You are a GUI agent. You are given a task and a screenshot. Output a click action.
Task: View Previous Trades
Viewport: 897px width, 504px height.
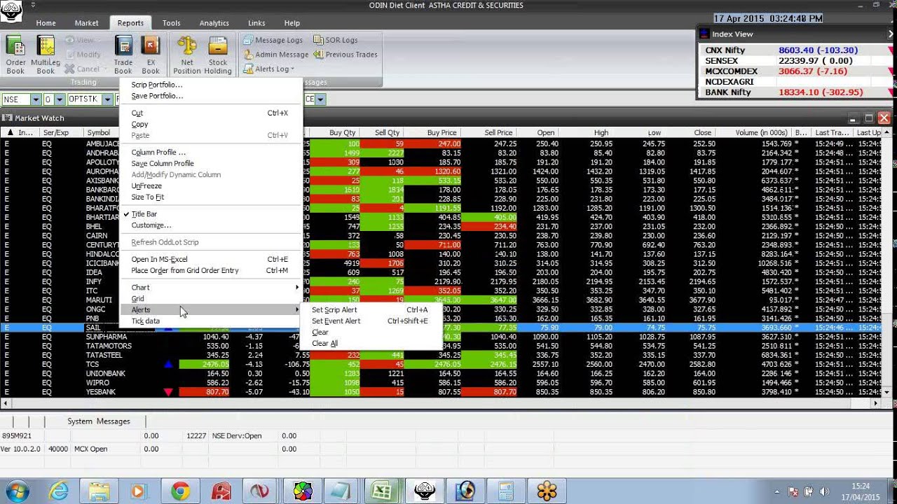coord(345,54)
